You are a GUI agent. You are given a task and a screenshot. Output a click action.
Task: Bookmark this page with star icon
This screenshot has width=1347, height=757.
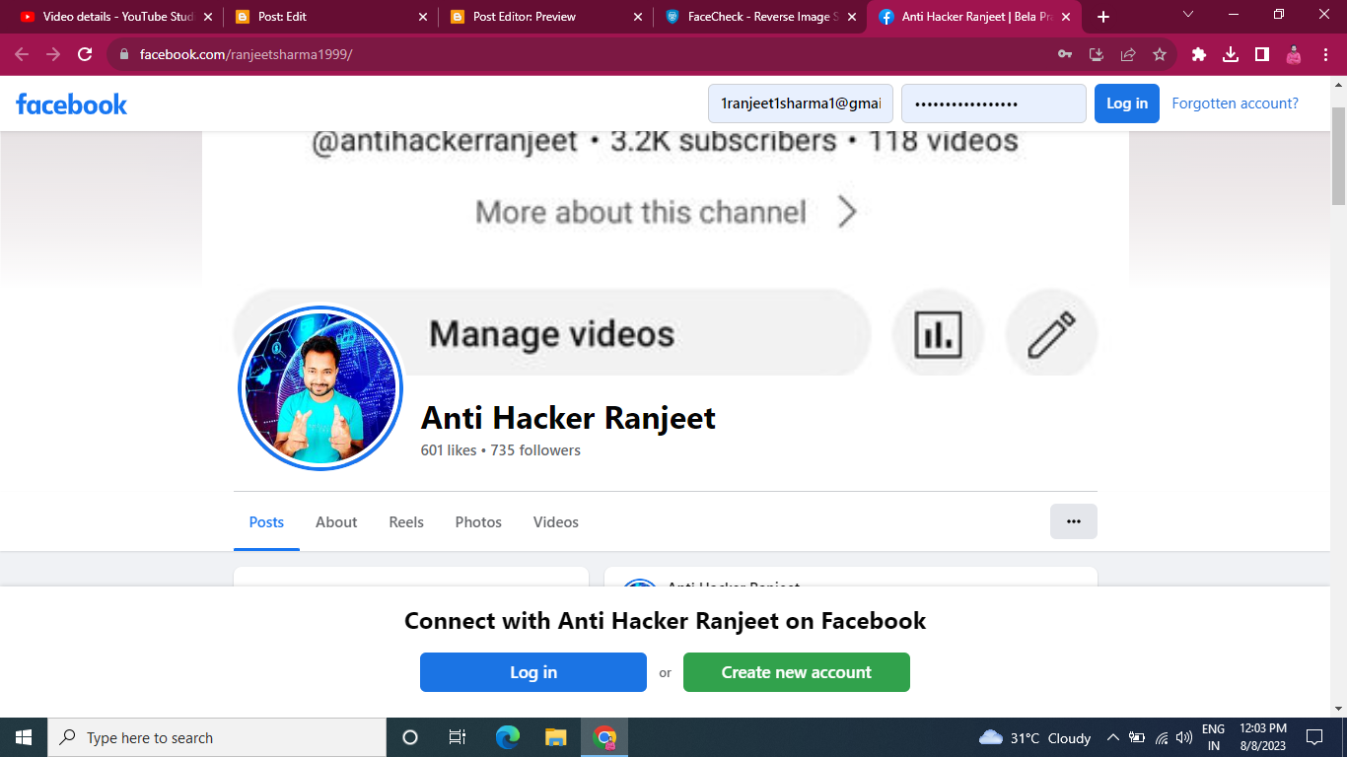pyautogui.click(x=1160, y=54)
